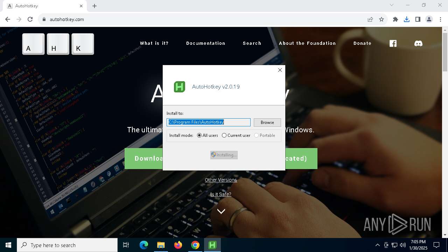Open Windows Start menu

8,245
